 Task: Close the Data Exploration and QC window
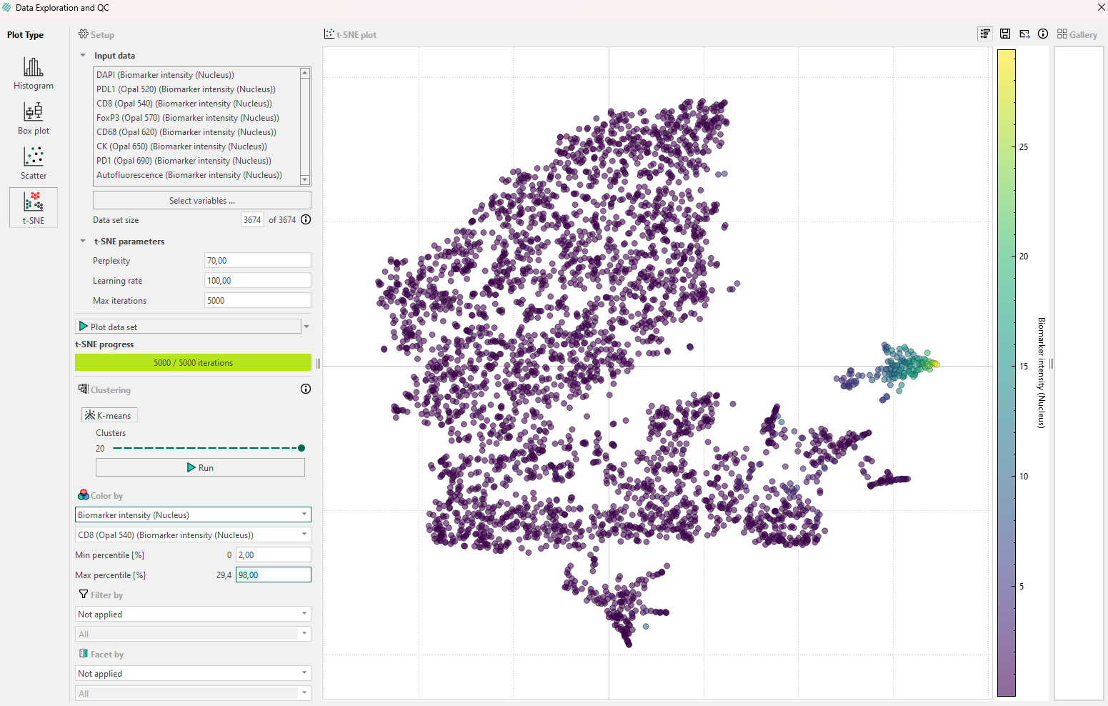(x=1101, y=7)
